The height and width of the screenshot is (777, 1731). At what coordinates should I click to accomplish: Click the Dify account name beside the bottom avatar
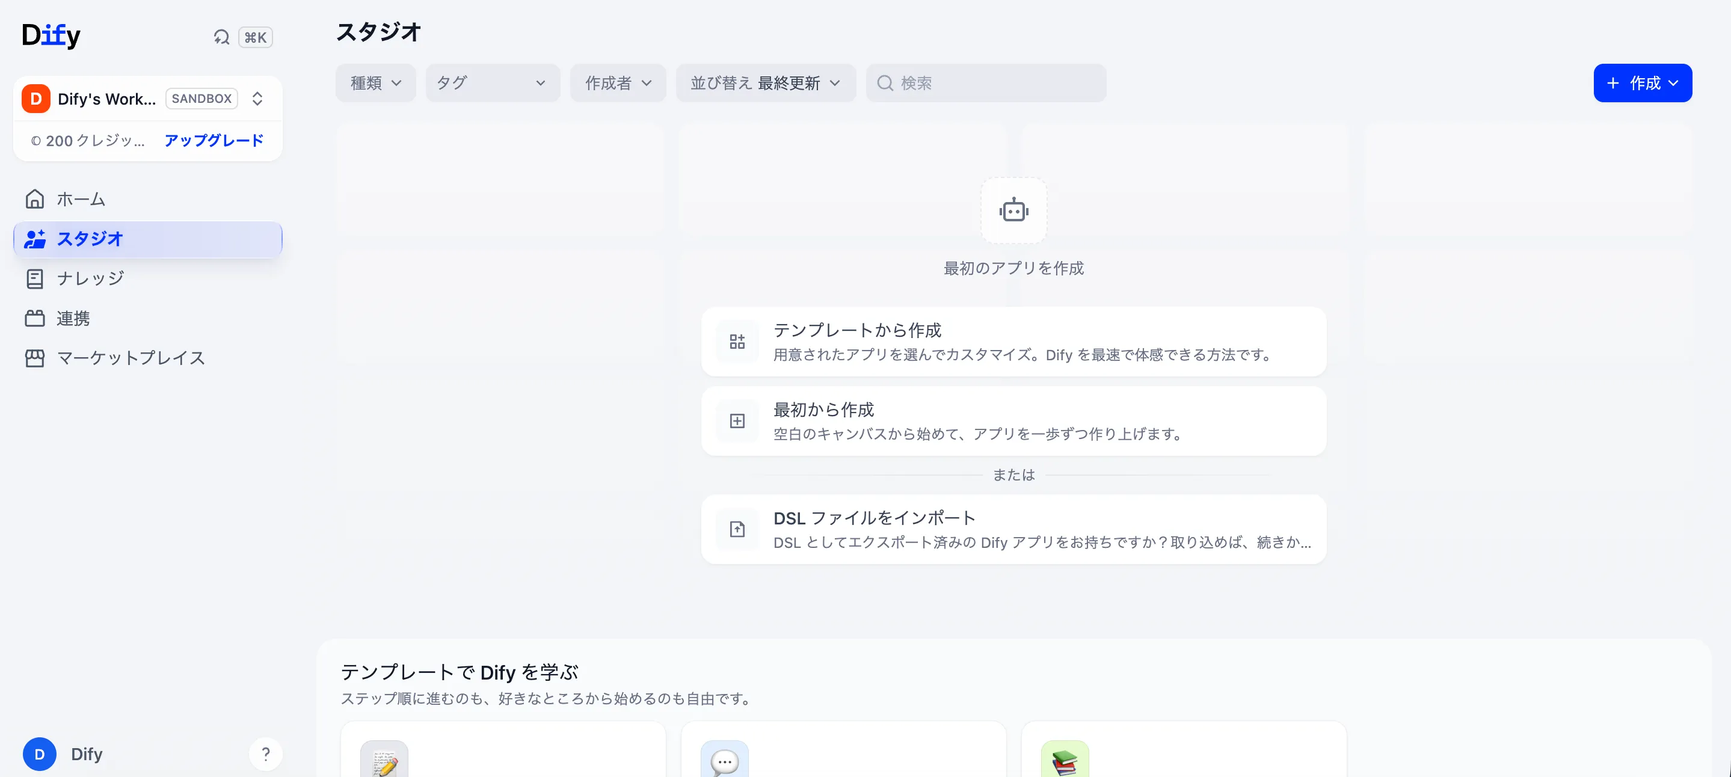87,754
